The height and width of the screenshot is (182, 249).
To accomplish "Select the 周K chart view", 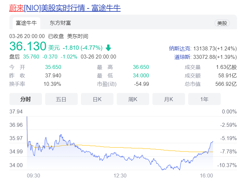I will click(x=133, y=99).
